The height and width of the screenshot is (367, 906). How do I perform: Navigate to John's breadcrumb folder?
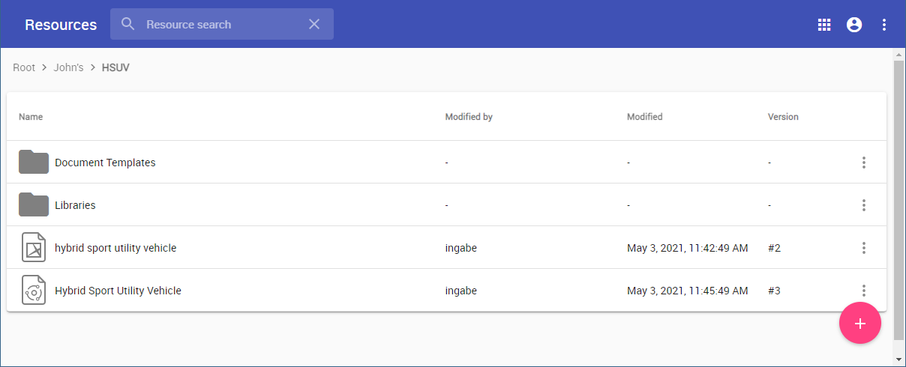point(68,67)
